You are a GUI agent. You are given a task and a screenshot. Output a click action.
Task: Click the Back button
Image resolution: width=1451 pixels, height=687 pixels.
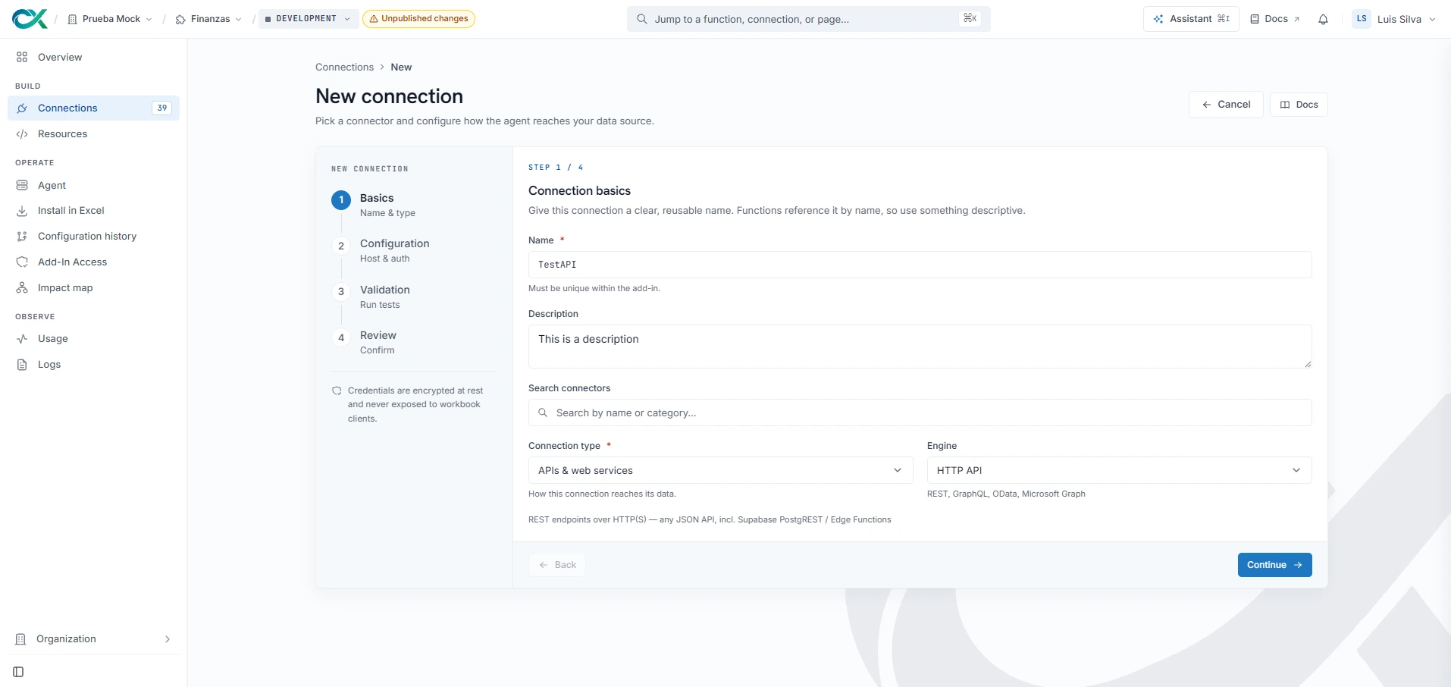click(x=557, y=565)
